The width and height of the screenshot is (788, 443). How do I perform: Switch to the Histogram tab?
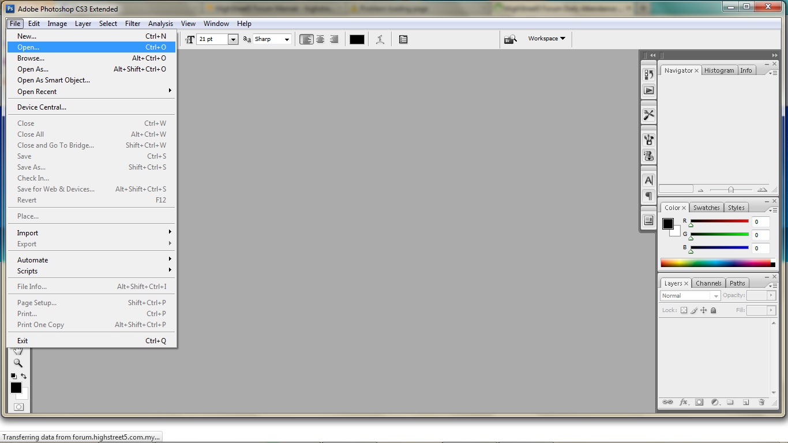[x=719, y=70]
